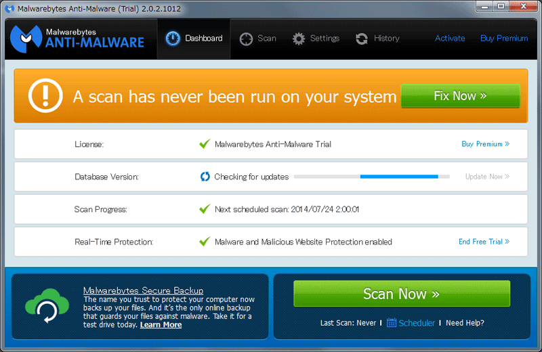Click the Dashboard gauge icon

(x=173, y=39)
